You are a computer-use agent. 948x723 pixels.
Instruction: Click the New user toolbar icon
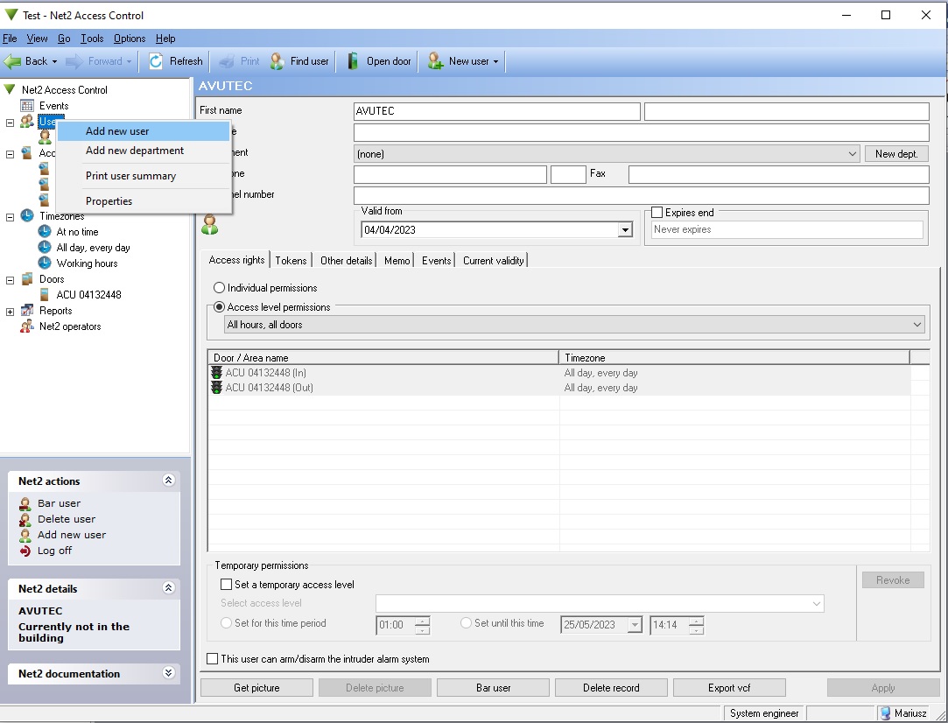pyautogui.click(x=435, y=61)
